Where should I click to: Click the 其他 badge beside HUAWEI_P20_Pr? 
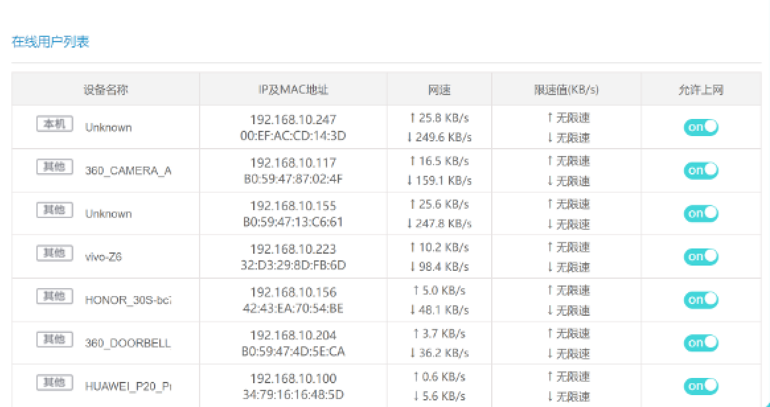point(54,382)
